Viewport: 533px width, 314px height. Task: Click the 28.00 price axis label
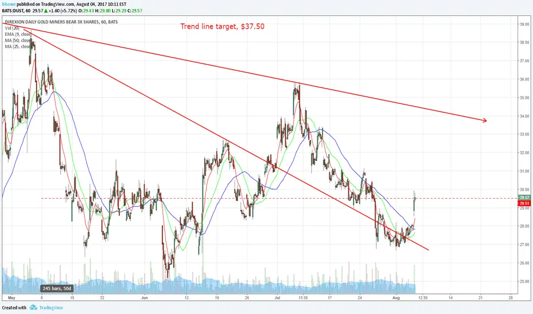[x=524, y=226]
